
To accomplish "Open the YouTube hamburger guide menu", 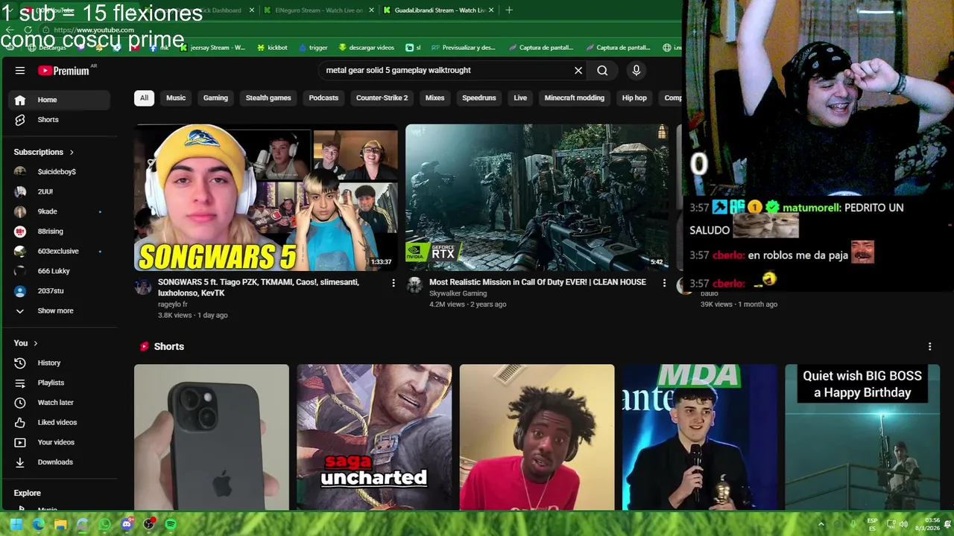I will pyautogui.click(x=20, y=71).
